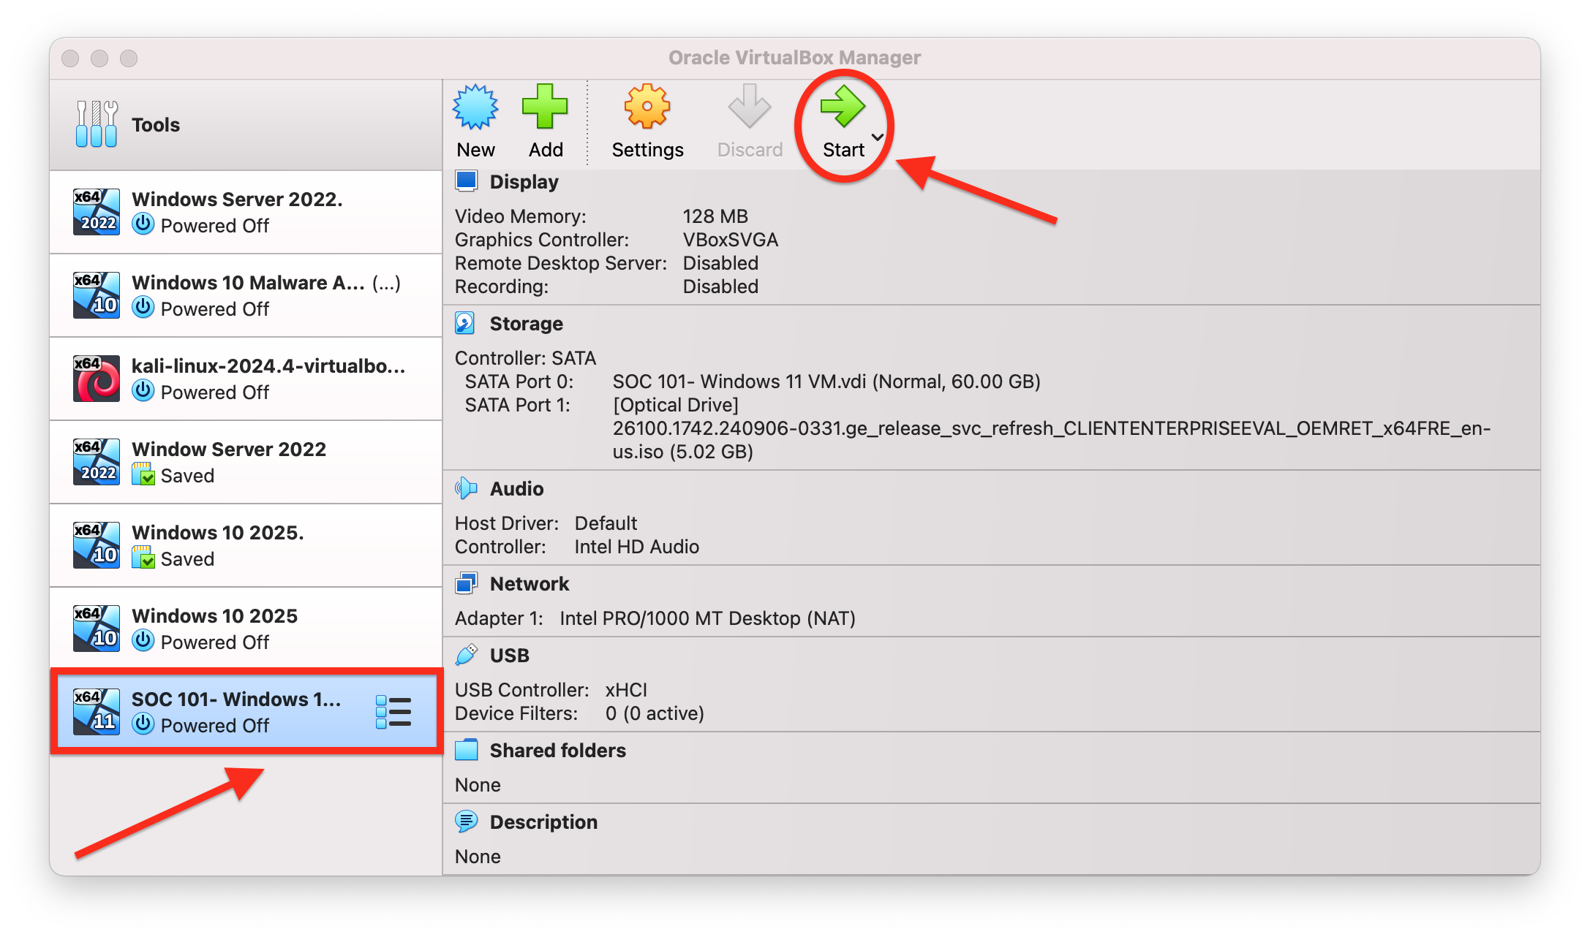Image resolution: width=1590 pixels, height=937 pixels.
Task: Click the Network section icon
Action: [x=466, y=583]
